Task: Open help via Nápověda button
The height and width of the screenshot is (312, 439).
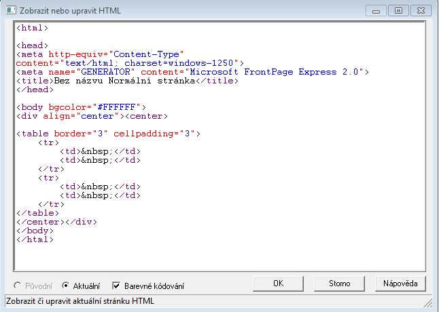Action: tap(400, 284)
